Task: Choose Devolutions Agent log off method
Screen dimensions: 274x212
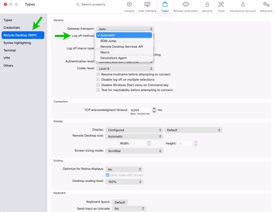Action: tap(113, 58)
